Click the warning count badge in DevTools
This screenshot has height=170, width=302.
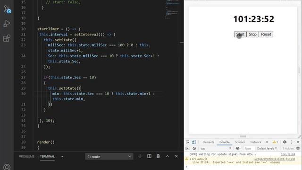point(276,142)
